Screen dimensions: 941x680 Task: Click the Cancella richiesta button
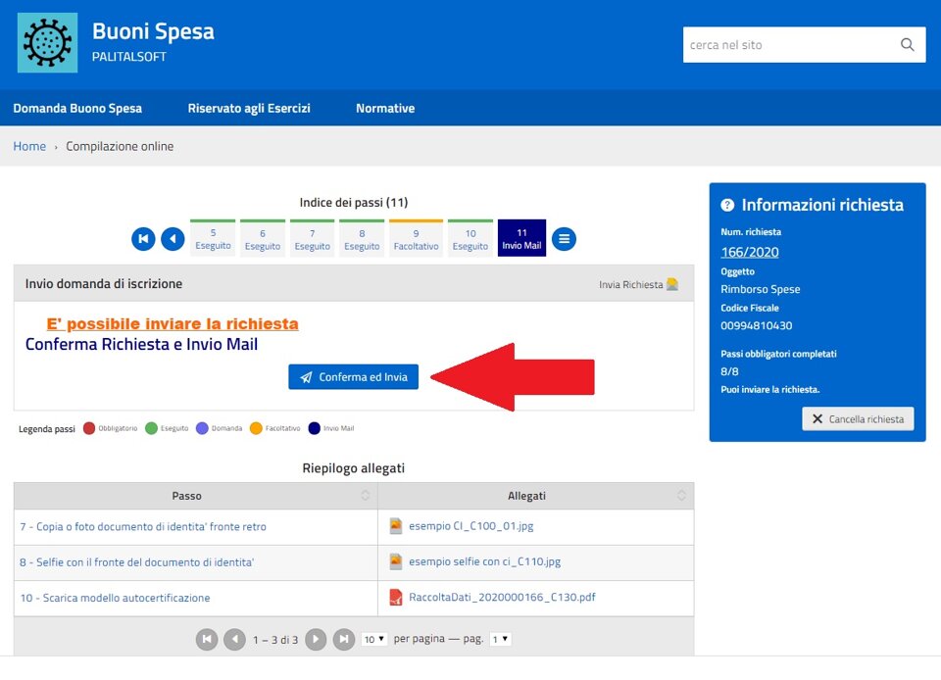[x=858, y=418]
